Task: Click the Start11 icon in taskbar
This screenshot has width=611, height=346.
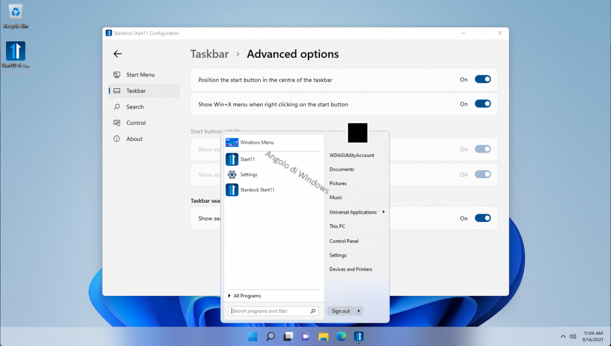Action: coord(359,336)
